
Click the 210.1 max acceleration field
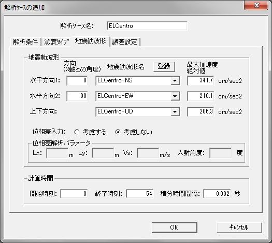[201, 96]
